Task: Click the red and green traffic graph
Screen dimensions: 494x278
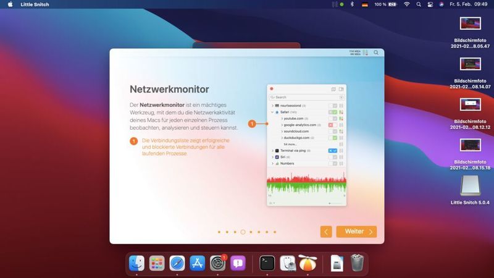Action: (x=306, y=183)
